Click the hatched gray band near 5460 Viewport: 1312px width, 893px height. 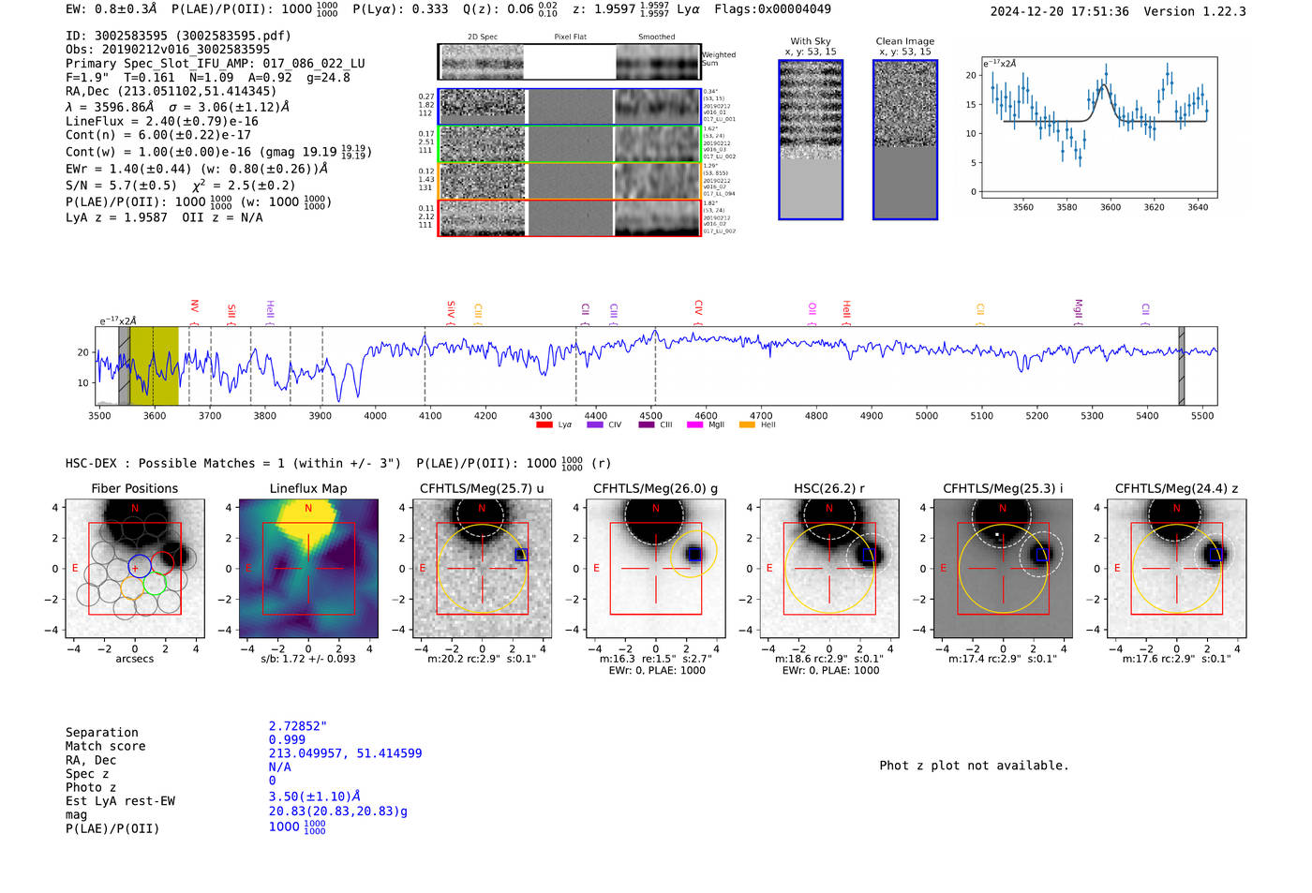pos(1181,365)
